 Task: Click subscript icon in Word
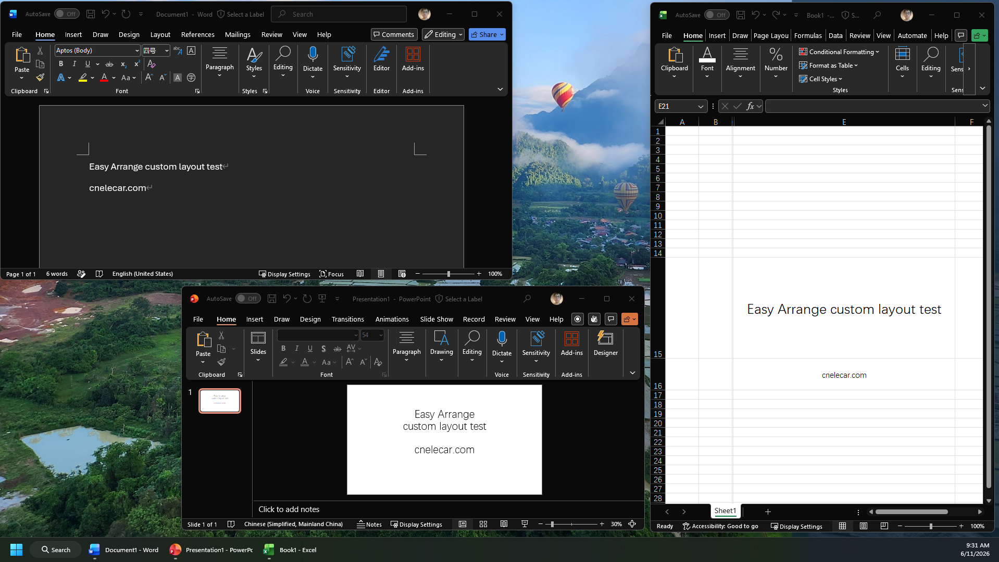click(x=123, y=64)
